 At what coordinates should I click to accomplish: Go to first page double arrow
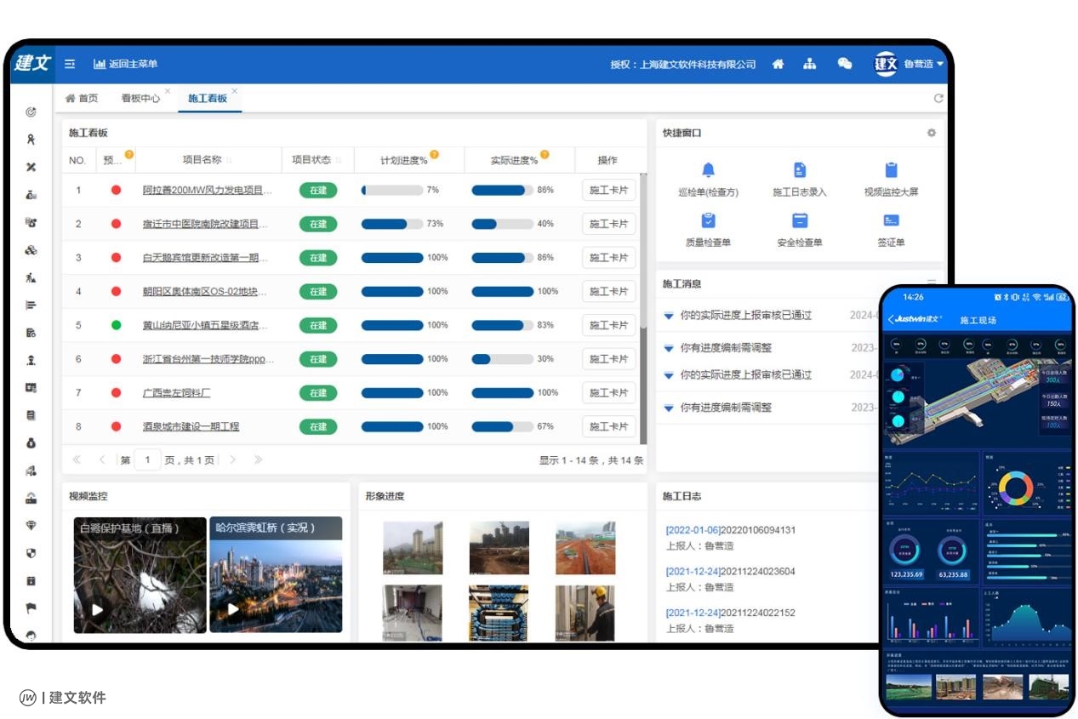click(77, 460)
